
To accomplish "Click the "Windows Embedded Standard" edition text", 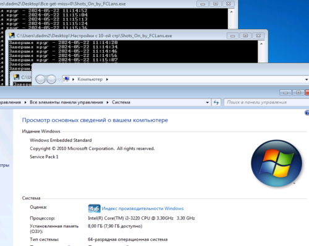I will 61,140.
